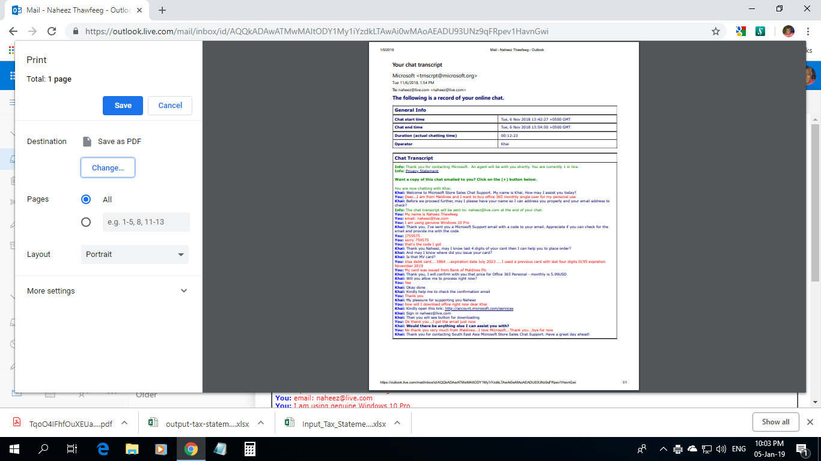
Task: Click ENG language indicator
Action: click(739, 449)
